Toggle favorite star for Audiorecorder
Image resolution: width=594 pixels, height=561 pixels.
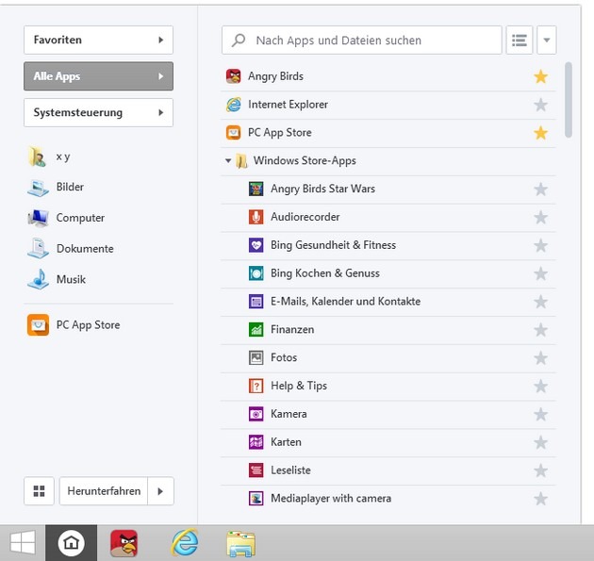click(540, 218)
